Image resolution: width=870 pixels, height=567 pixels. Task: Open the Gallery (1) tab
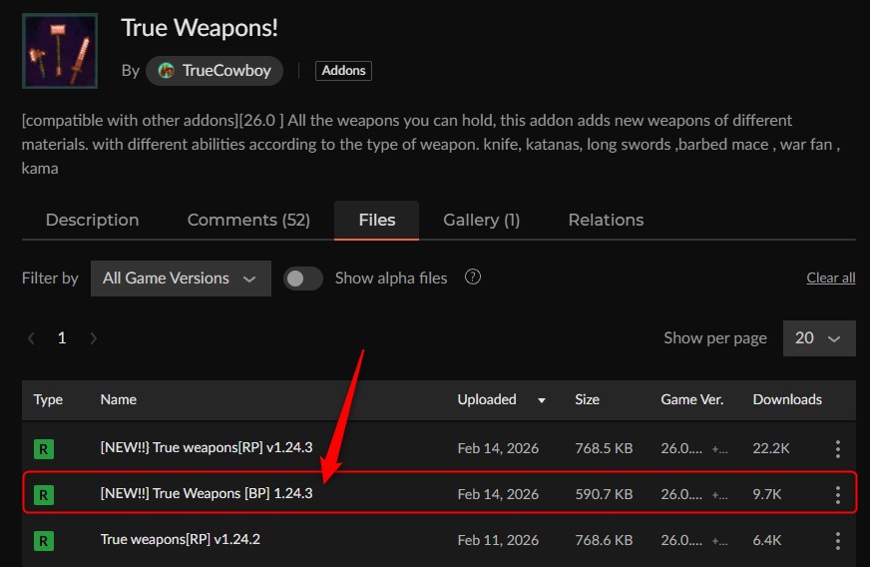click(481, 220)
